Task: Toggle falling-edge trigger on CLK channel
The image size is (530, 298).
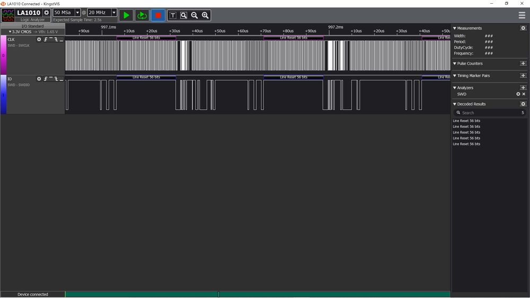Action: 56,40
